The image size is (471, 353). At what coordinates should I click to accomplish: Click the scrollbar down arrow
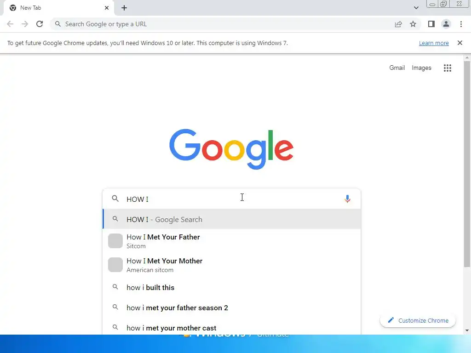(x=467, y=330)
